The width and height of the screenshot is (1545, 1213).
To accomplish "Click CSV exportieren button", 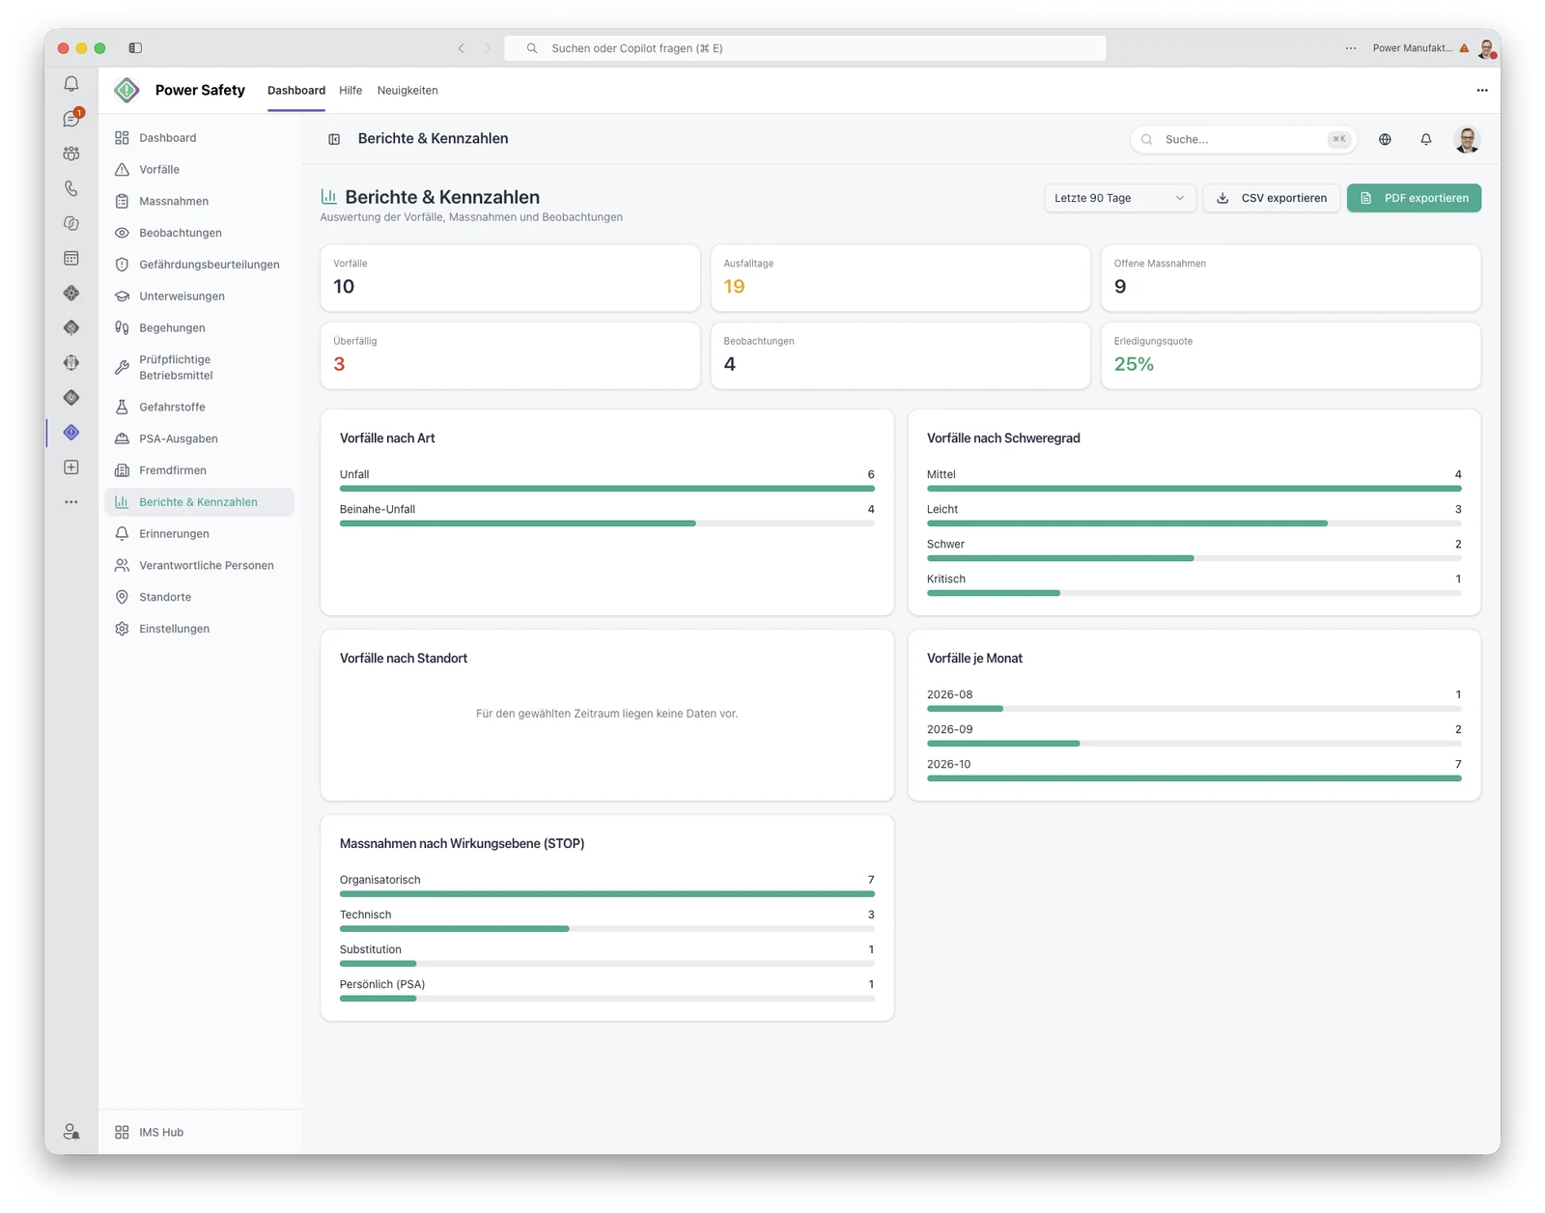I will (x=1272, y=198).
